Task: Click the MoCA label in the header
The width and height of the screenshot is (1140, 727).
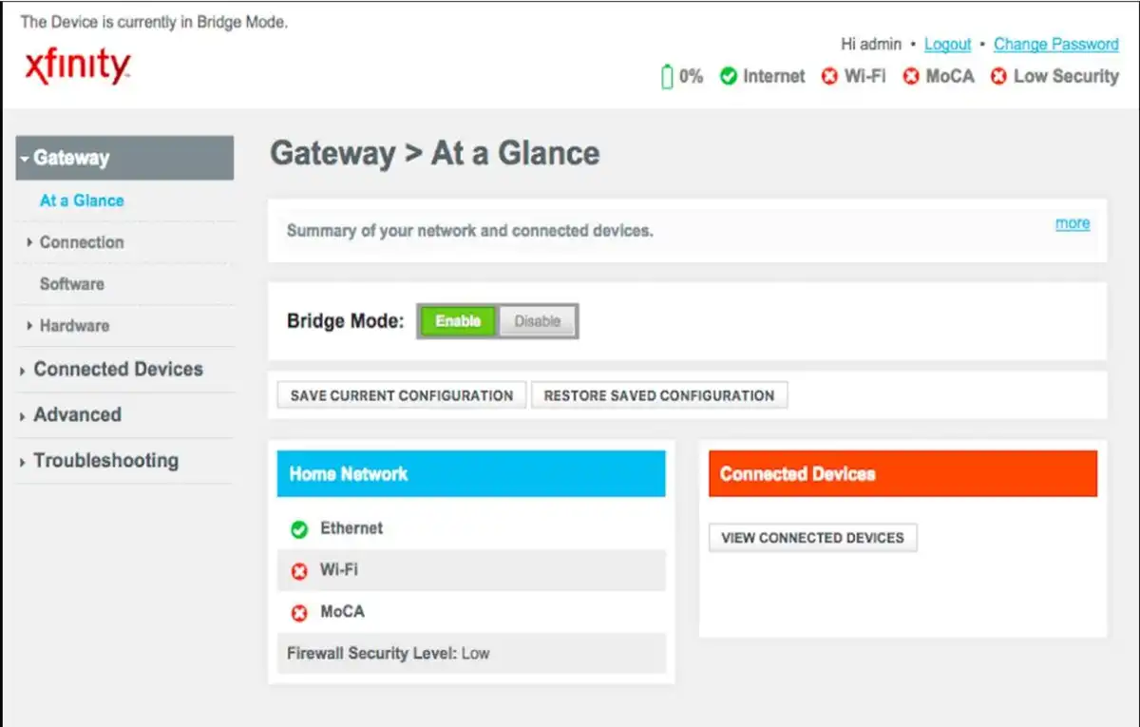Action: (950, 76)
